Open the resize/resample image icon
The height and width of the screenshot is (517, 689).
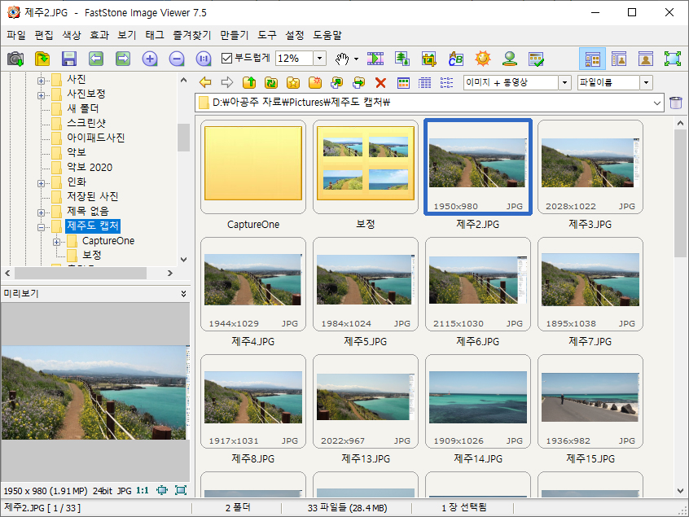(x=402, y=59)
